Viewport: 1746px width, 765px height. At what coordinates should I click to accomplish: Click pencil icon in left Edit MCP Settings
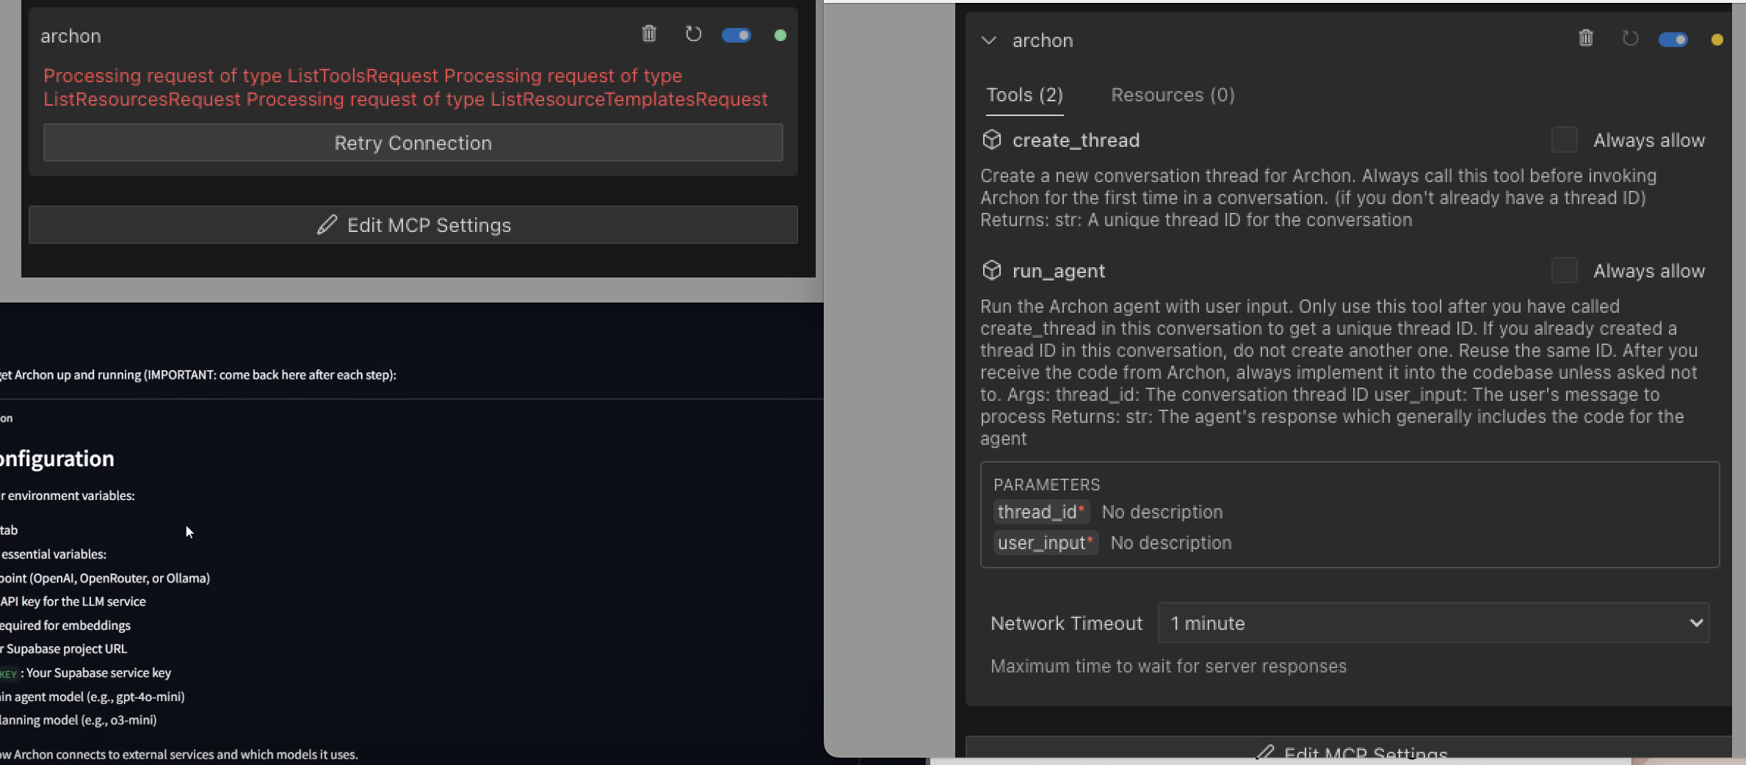pyautogui.click(x=327, y=225)
